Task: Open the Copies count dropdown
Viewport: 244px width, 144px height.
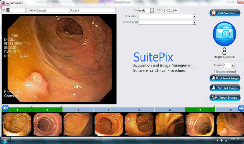Action: (x=232, y=65)
